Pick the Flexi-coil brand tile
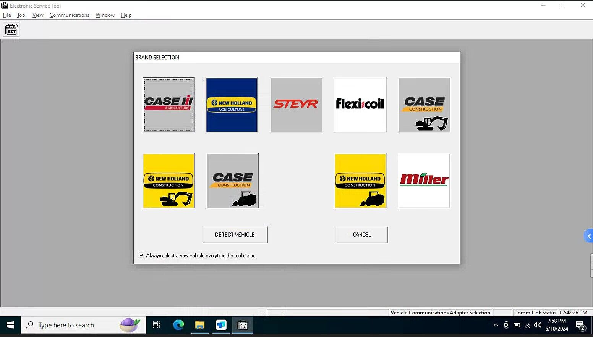 (360, 105)
